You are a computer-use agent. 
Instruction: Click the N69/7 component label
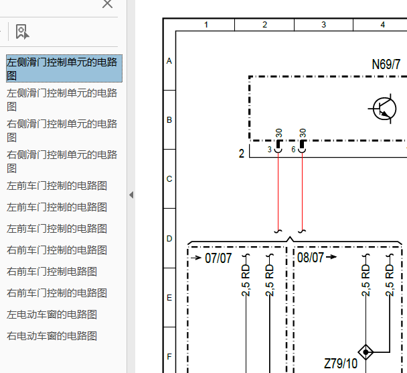(386, 64)
